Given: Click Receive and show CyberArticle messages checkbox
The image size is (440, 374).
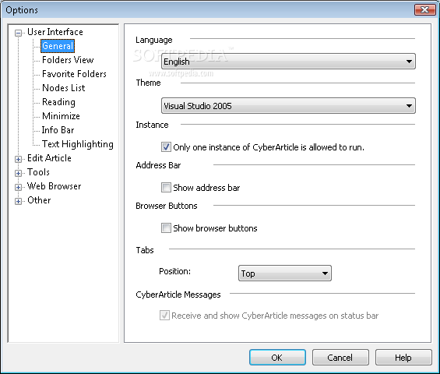Looking at the screenshot, I should [x=164, y=316].
